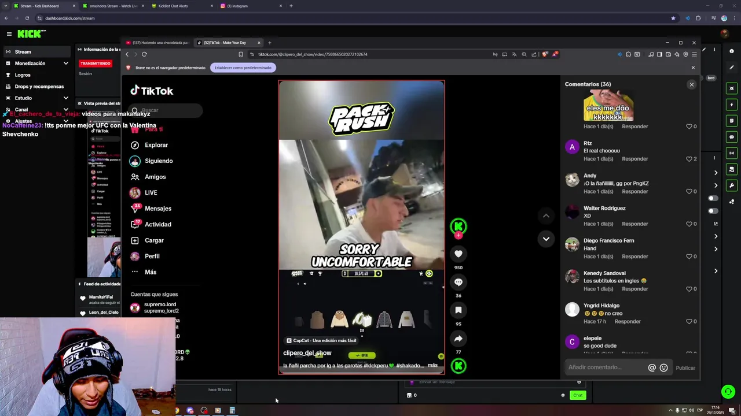Open Diego Francisco Fern's profile avatar
Image resolution: width=741 pixels, height=416 pixels.
click(x=572, y=244)
